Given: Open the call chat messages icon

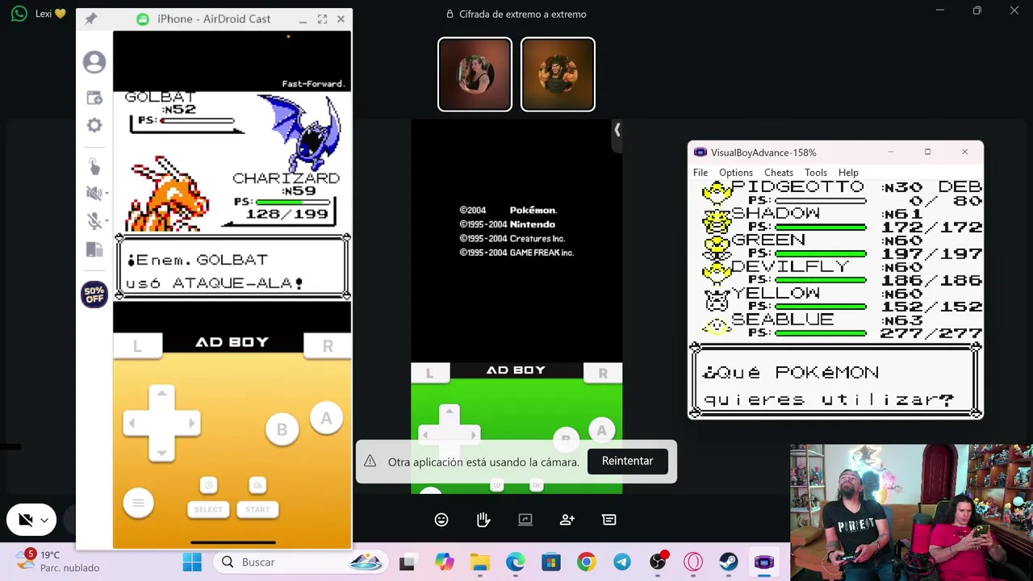Looking at the screenshot, I should 609,520.
